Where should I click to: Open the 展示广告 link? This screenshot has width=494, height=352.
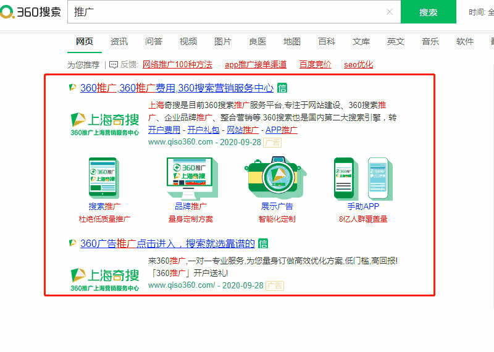(x=277, y=206)
